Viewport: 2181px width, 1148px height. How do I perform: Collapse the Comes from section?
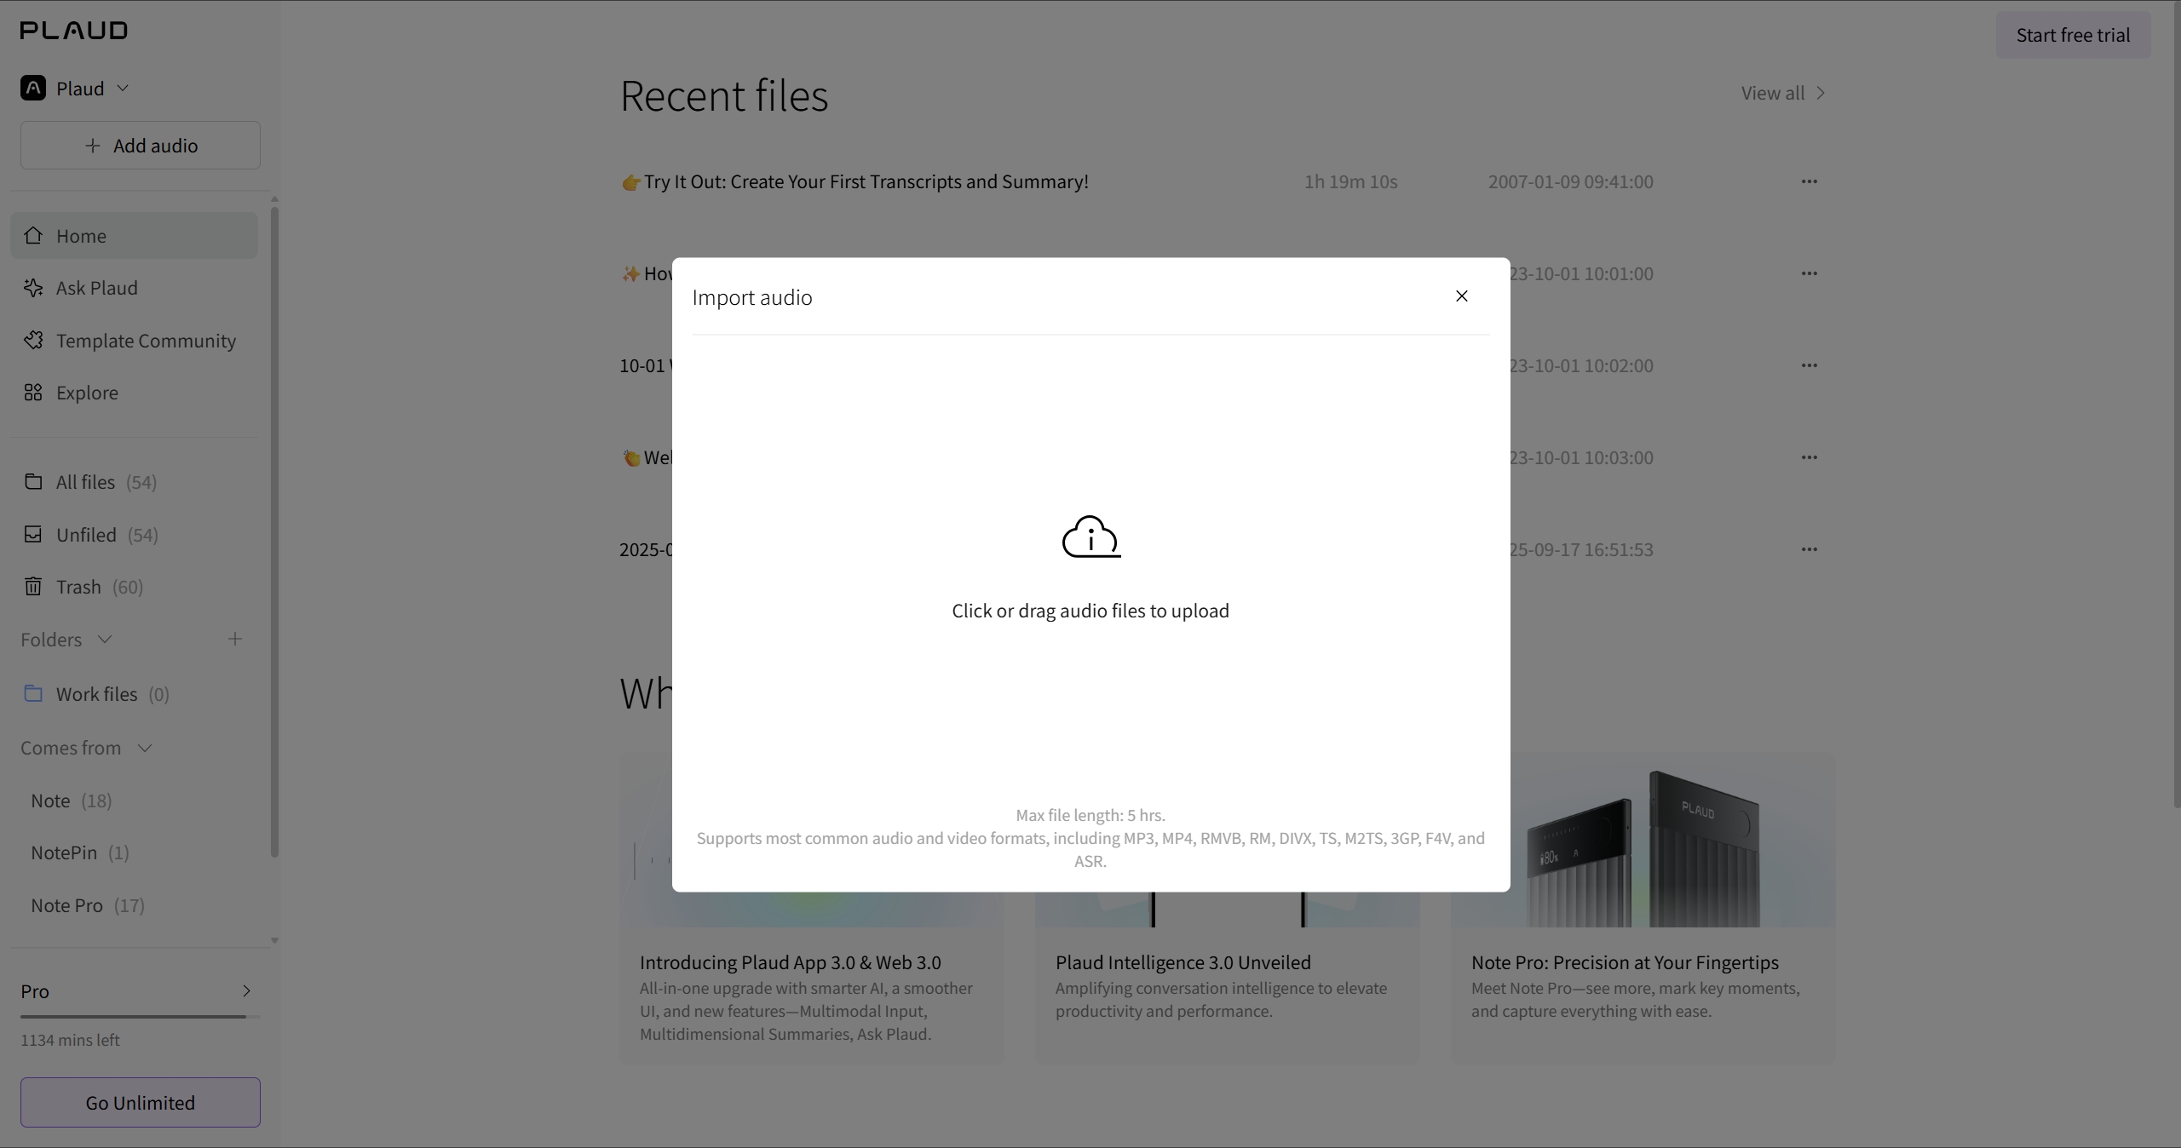(145, 748)
